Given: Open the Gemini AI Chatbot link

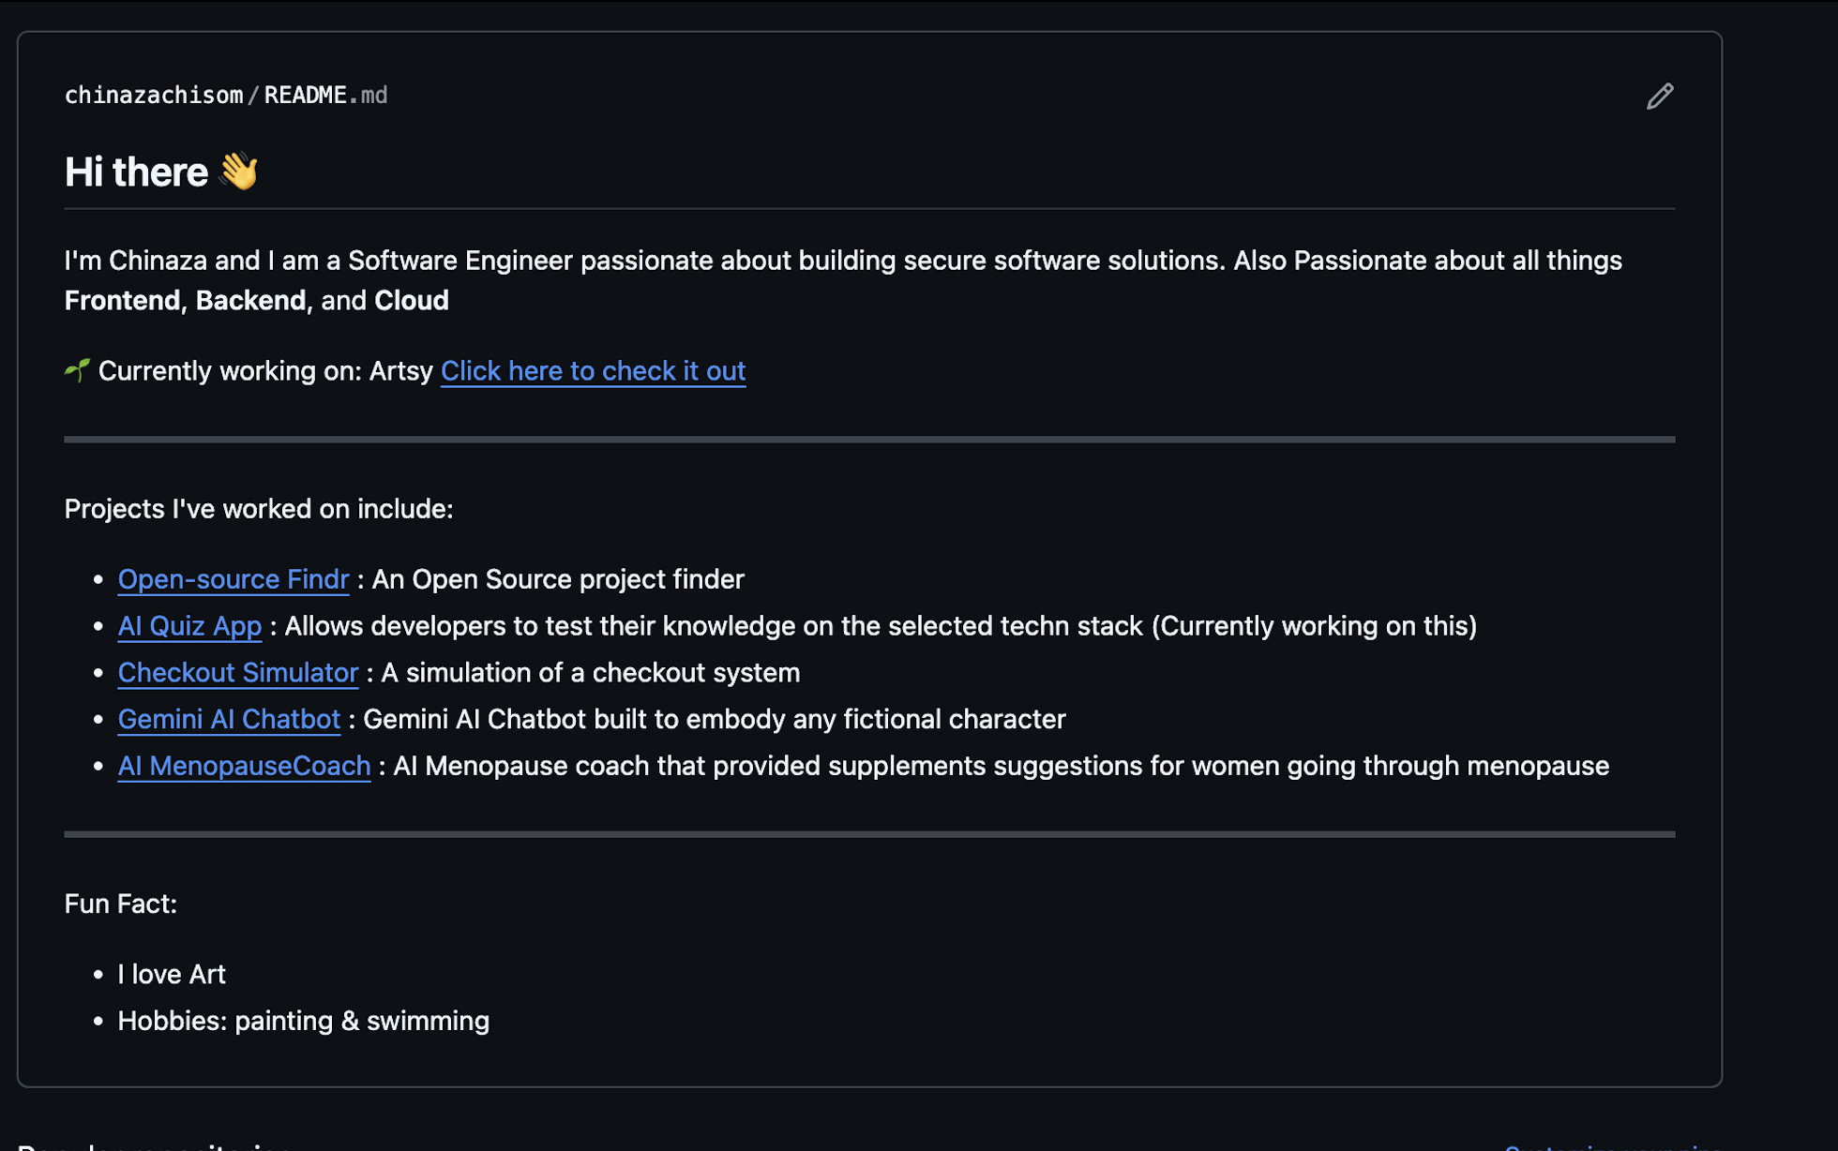Looking at the screenshot, I should pyautogui.click(x=229, y=719).
